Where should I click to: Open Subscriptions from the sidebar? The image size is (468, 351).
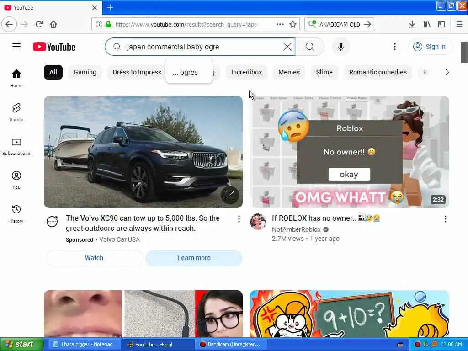tap(16, 146)
